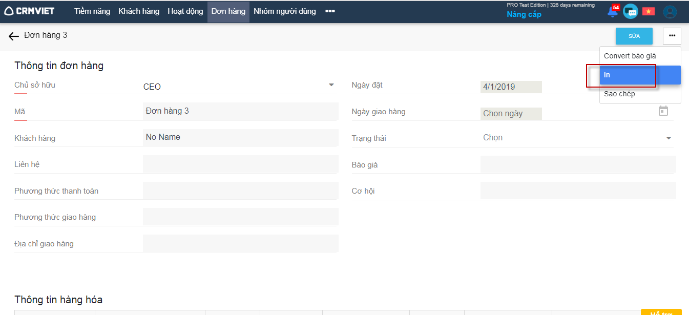Click the notification bell icon

[612, 12]
